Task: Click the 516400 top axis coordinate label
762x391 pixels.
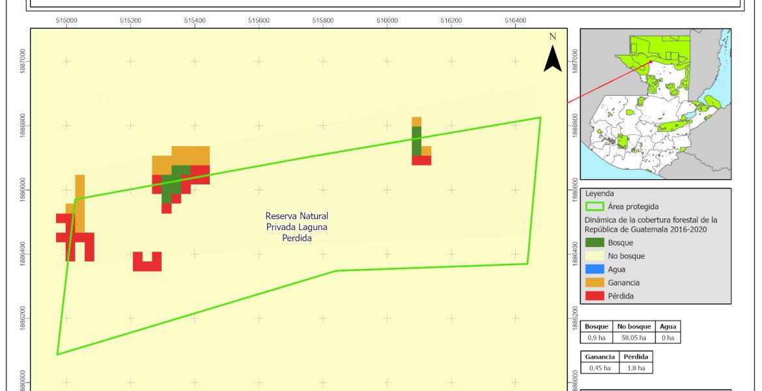Action: click(515, 21)
